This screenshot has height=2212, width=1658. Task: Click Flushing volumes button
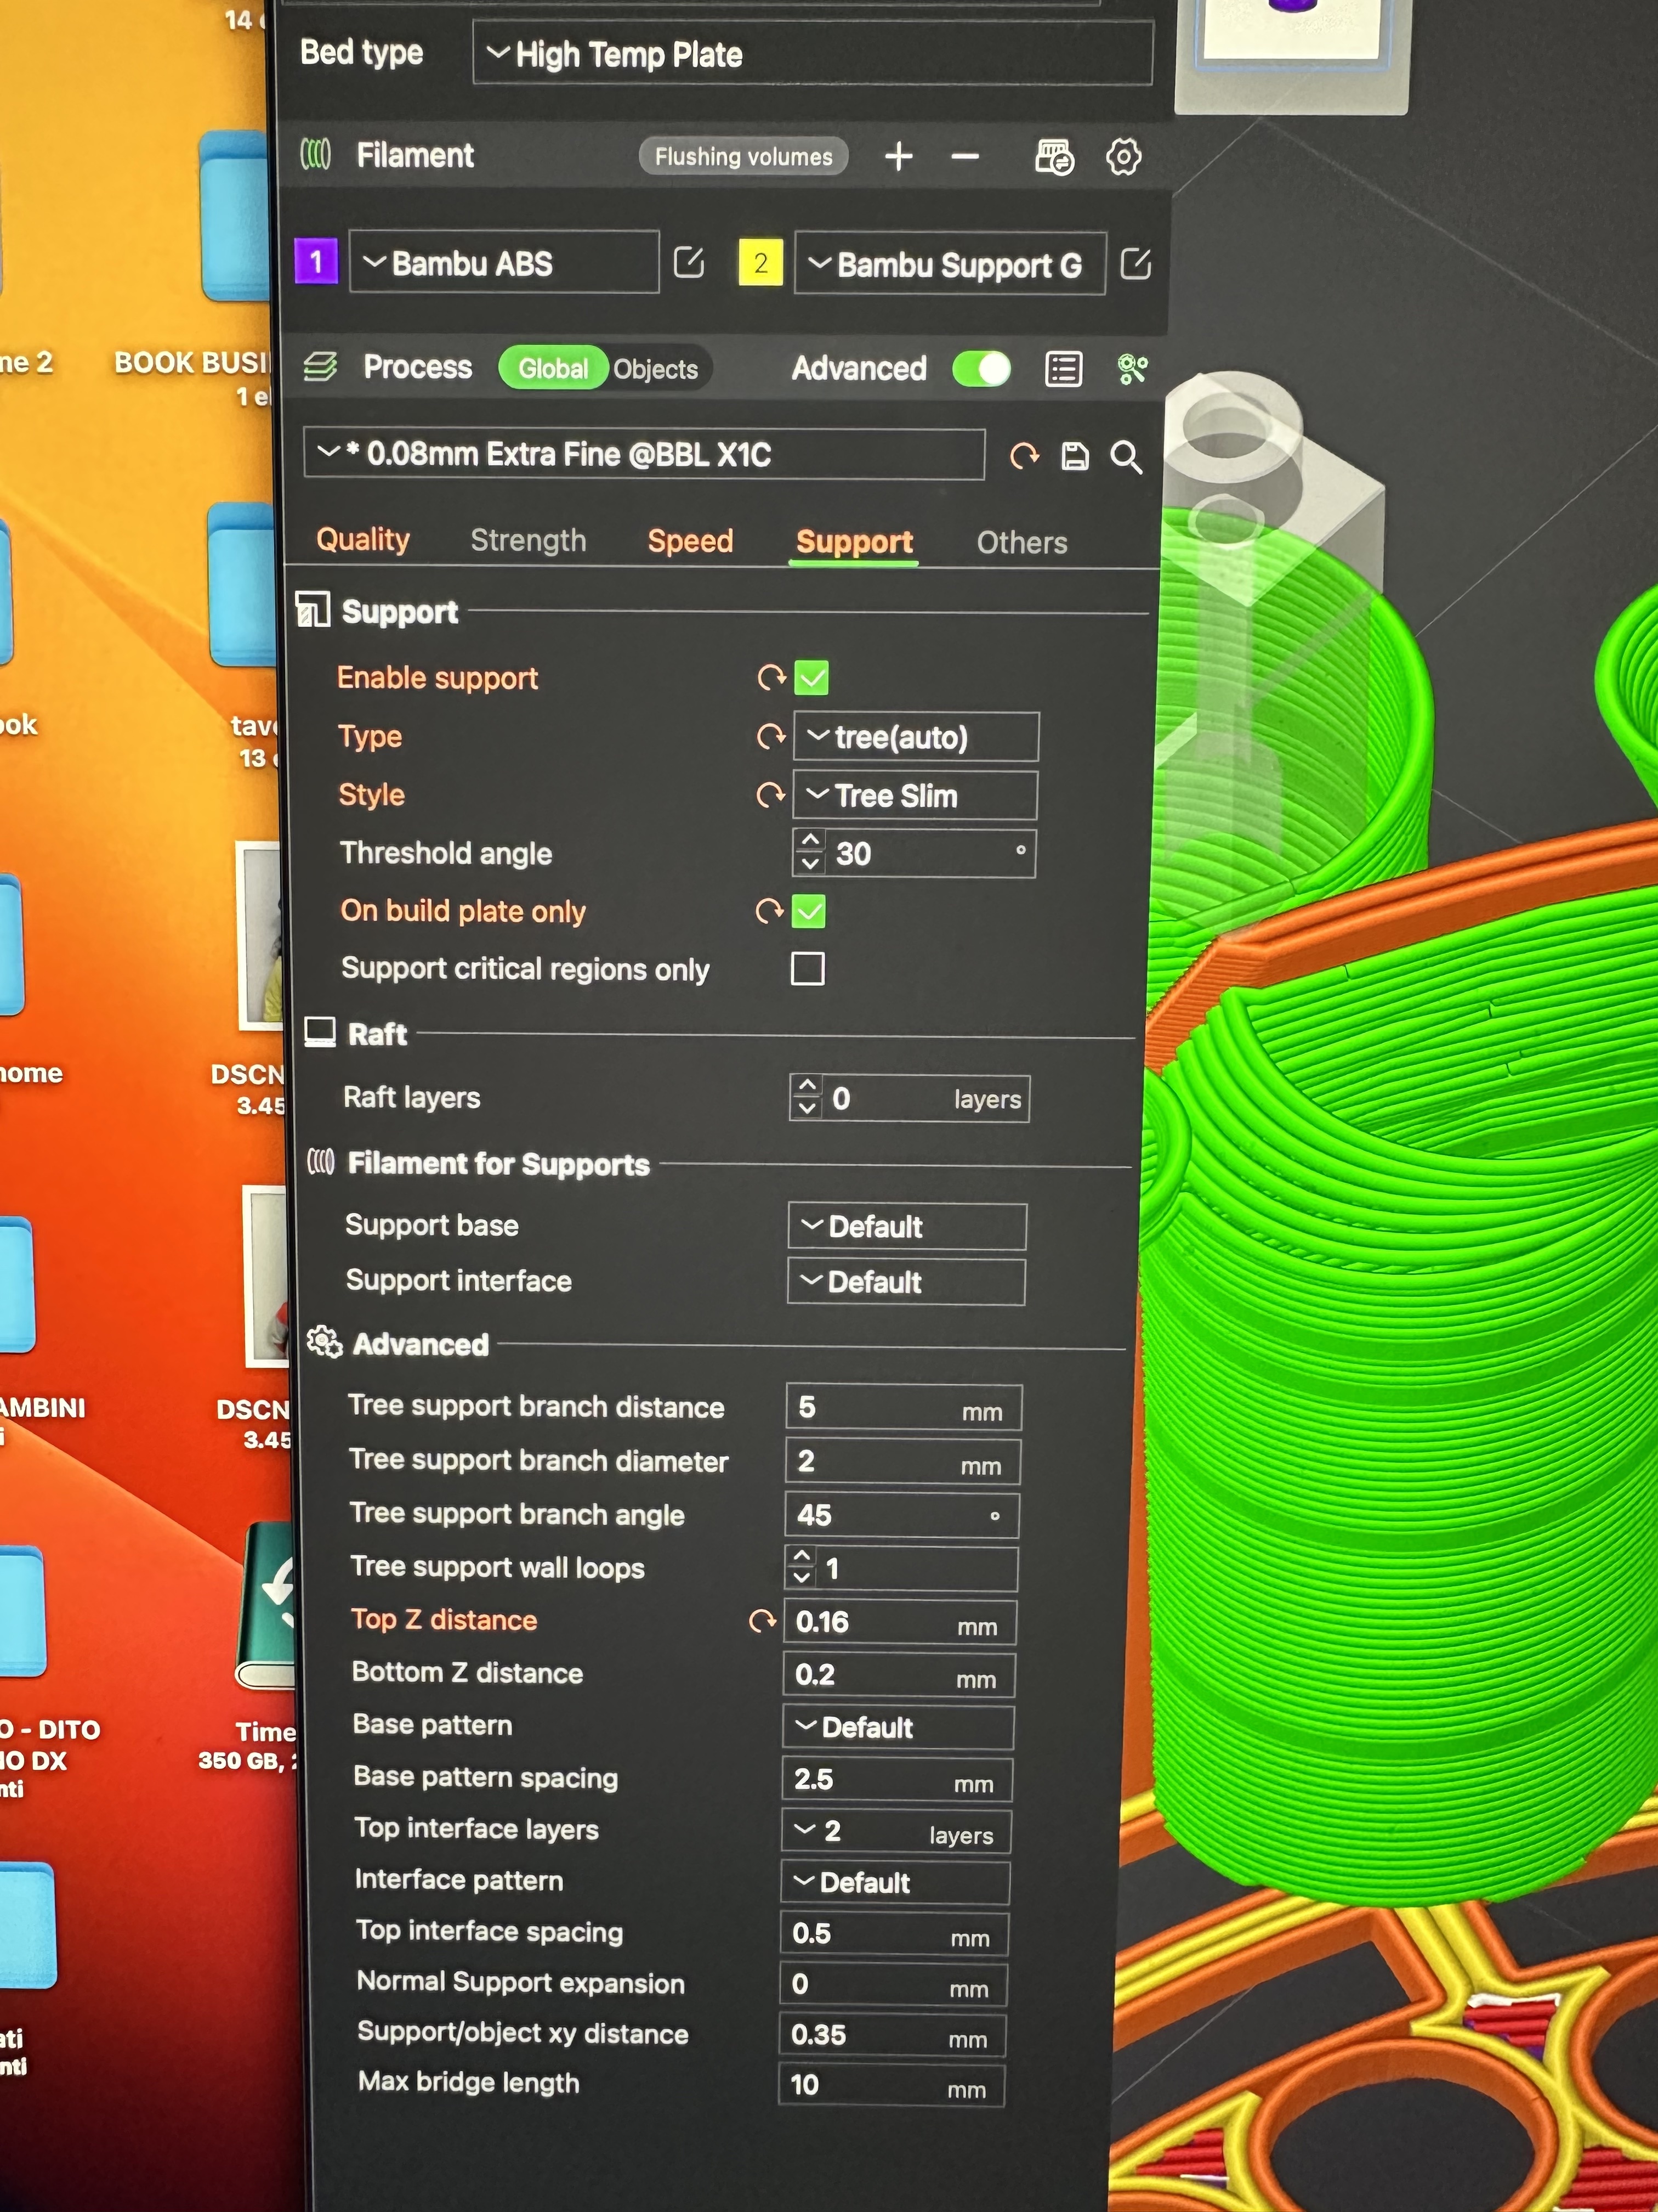point(743,156)
